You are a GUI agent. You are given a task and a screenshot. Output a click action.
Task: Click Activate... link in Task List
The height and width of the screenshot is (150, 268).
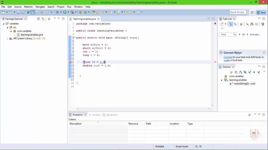(x=255, y=35)
